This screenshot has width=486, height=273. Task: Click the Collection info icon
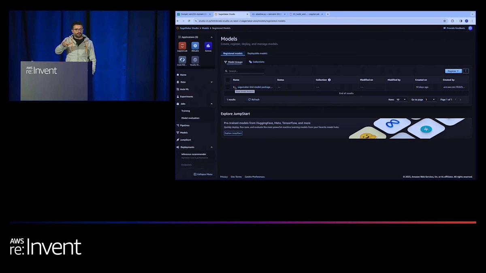pos(329,80)
